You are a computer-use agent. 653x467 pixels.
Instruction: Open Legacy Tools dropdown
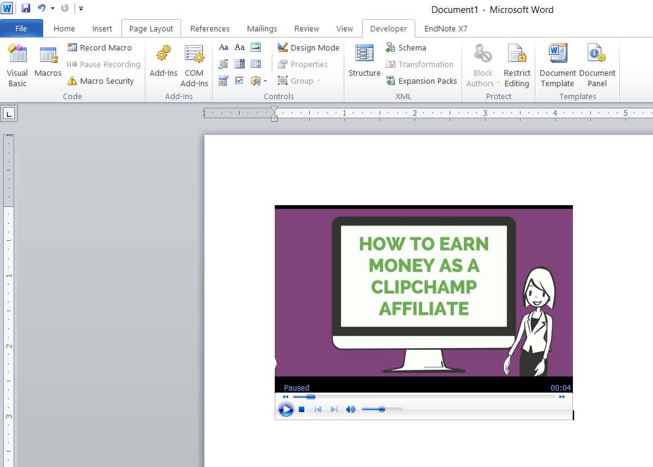[259, 81]
